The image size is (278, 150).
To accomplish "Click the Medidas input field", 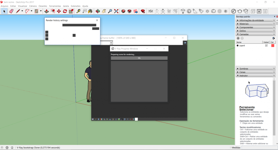I will point(260,148).
